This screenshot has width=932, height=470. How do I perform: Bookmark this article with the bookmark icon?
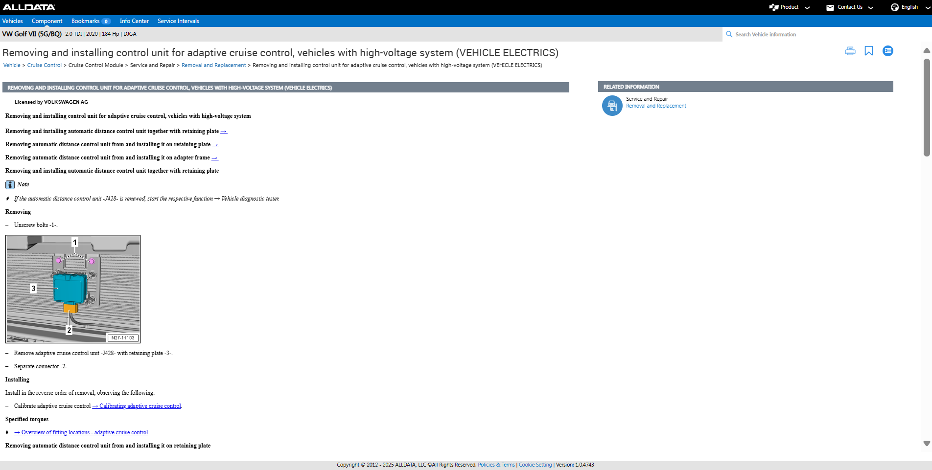click(x=869, y=51)
